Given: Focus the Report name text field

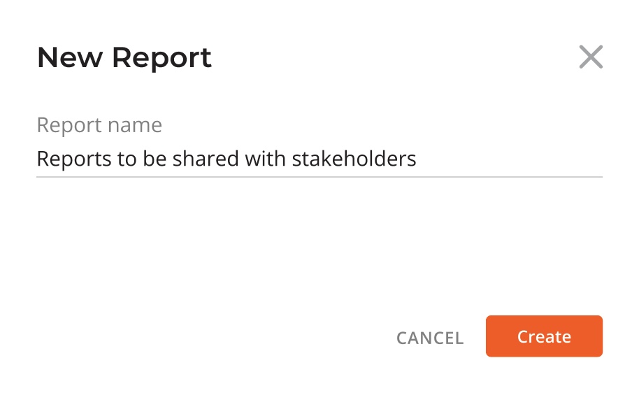Looking at the screenshot, I should [x=319, y=159].
